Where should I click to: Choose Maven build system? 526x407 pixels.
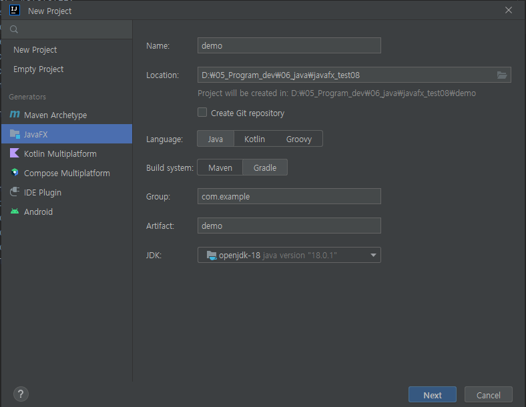coord(220,167)
